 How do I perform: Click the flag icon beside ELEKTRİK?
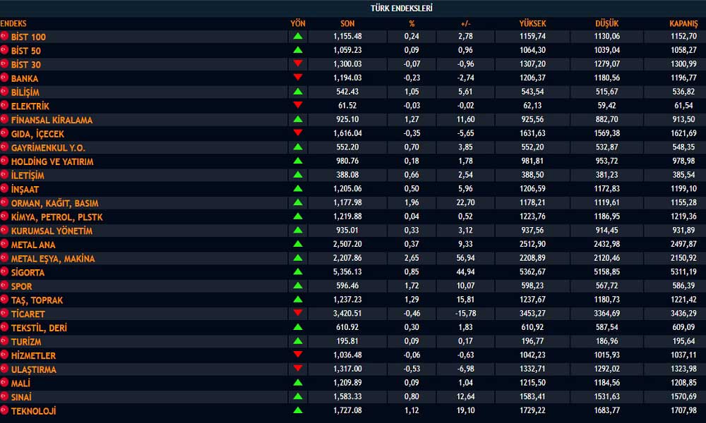pyautogui.click(x=4, y=106)
